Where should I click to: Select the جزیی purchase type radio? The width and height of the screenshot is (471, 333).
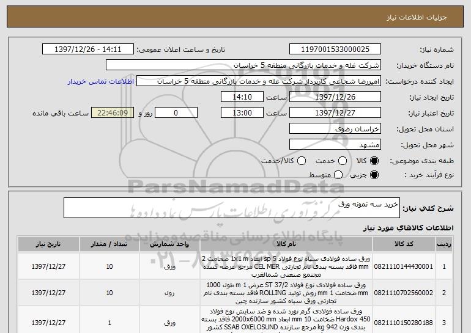[374, 175]
